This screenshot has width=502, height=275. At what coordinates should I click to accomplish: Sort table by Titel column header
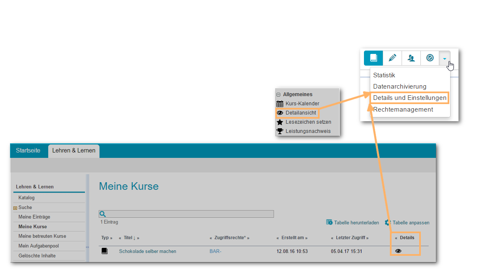point(127,238)
